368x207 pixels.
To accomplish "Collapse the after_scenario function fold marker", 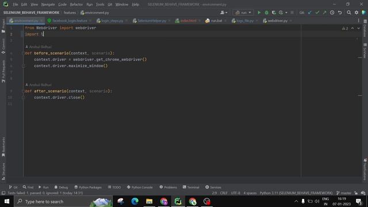I will point(23,91).
